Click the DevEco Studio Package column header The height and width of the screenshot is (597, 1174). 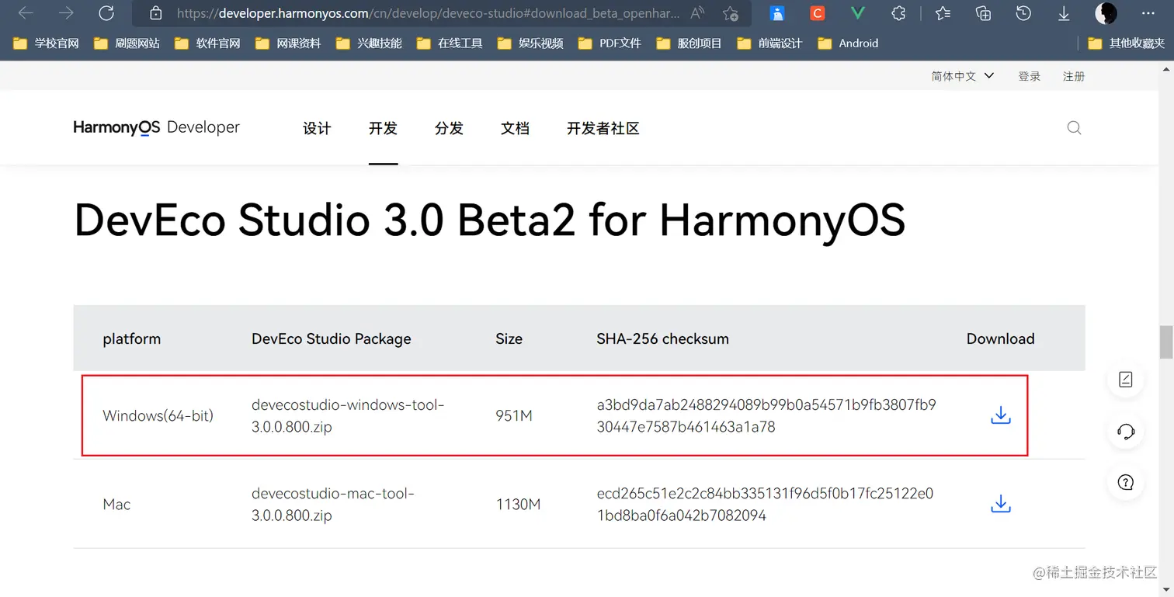point(332,338)
